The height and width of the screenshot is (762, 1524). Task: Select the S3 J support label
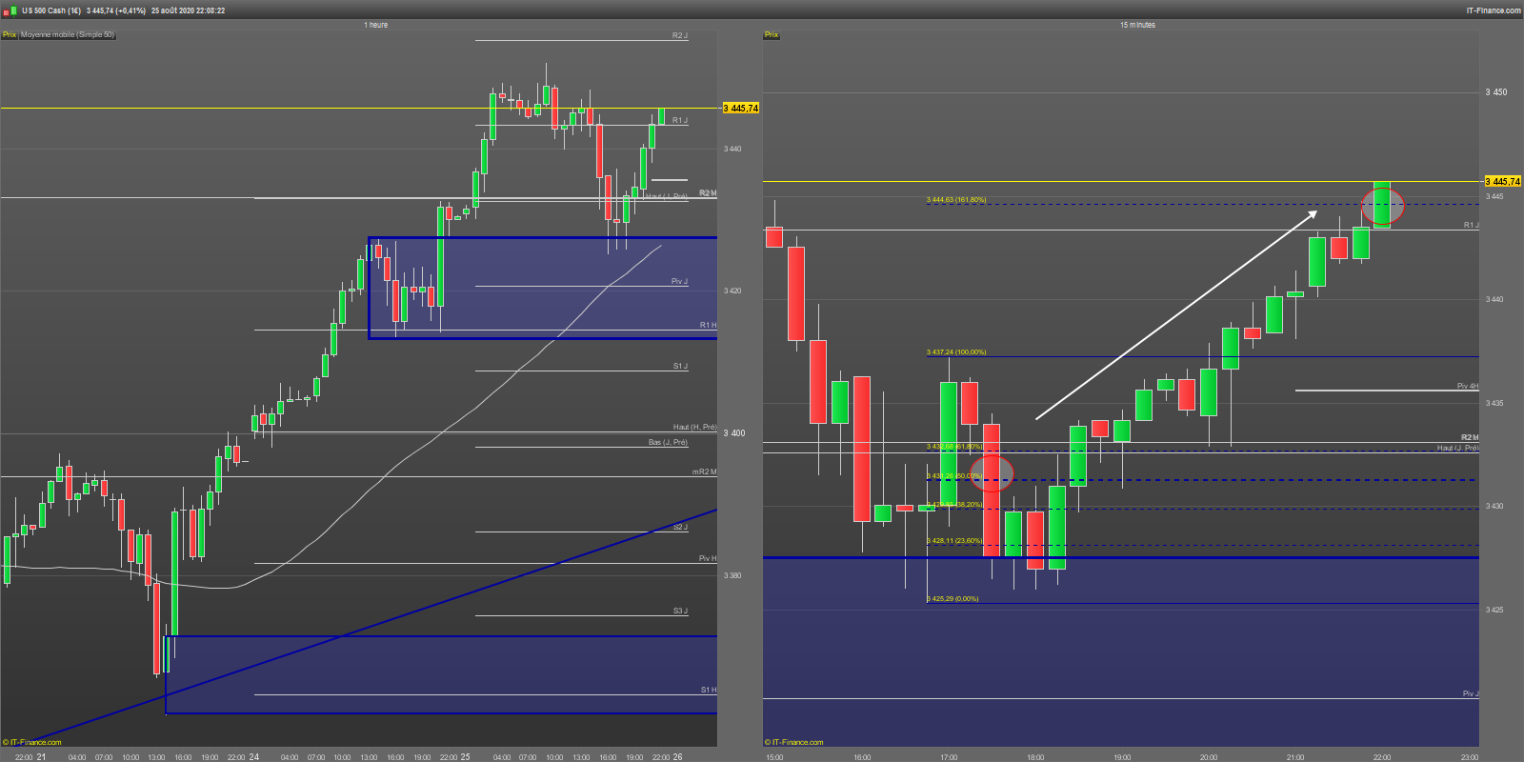680,612
